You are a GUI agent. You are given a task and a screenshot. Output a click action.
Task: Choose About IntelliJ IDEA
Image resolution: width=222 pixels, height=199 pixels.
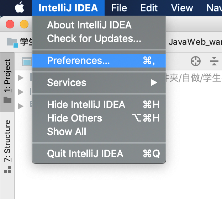tap(89, 25)
